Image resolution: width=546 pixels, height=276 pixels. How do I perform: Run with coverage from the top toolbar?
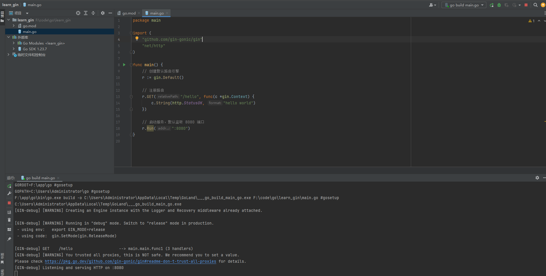[507, 5]
